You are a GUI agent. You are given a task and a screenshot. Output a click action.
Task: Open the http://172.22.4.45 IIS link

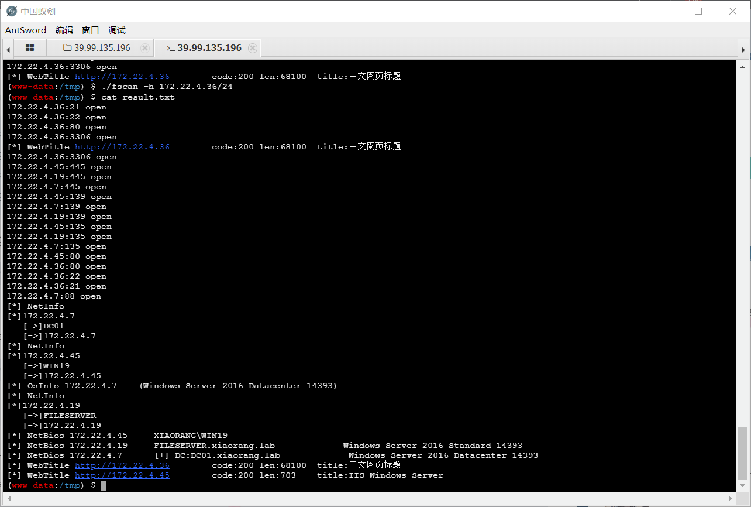[122, 475]
